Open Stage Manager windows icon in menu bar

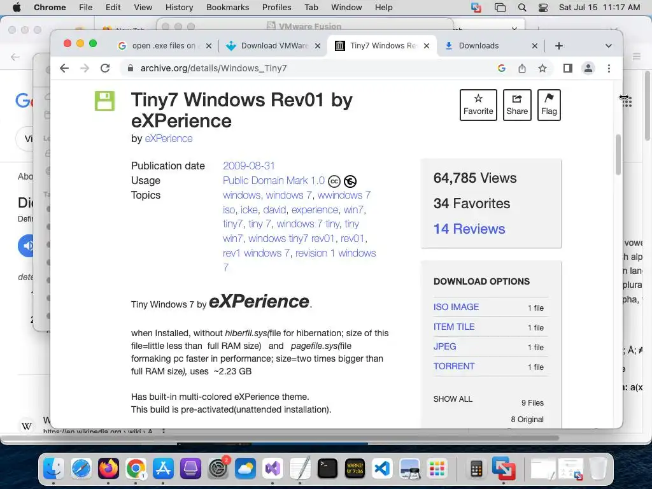point(500,8)
